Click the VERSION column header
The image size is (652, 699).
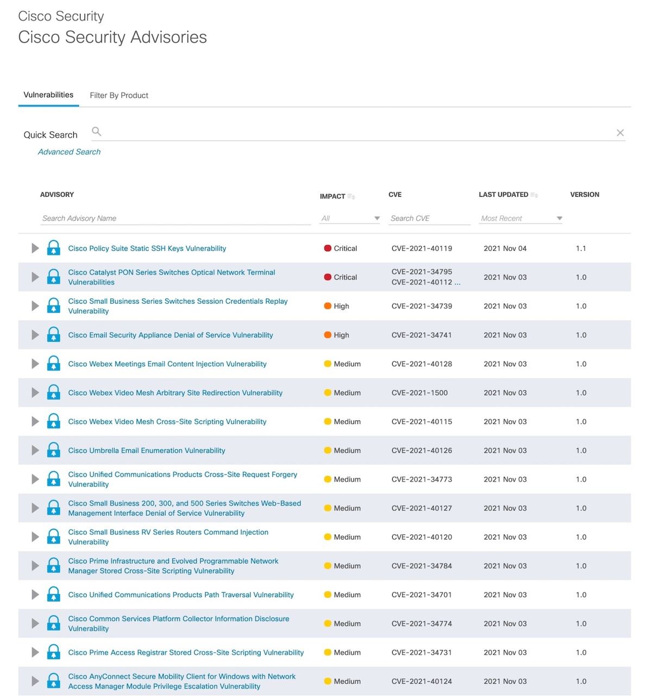pyautogui.click(x=585, y=195)
